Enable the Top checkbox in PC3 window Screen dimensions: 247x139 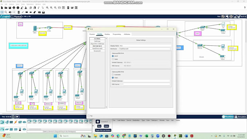(x=89, y=116)
